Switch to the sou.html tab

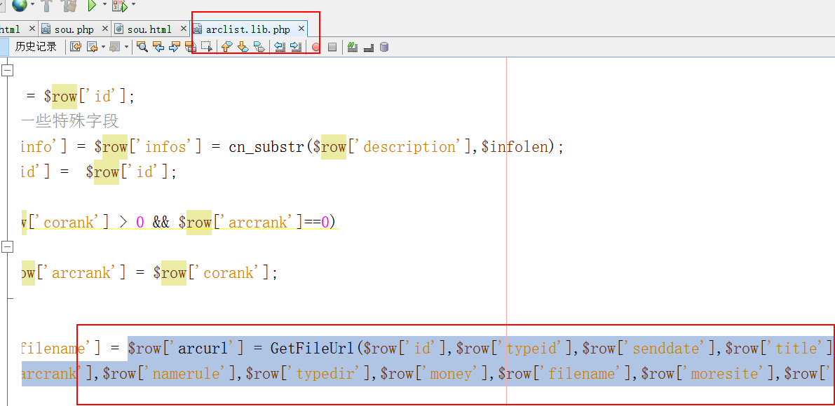click(x=149, y=29)
